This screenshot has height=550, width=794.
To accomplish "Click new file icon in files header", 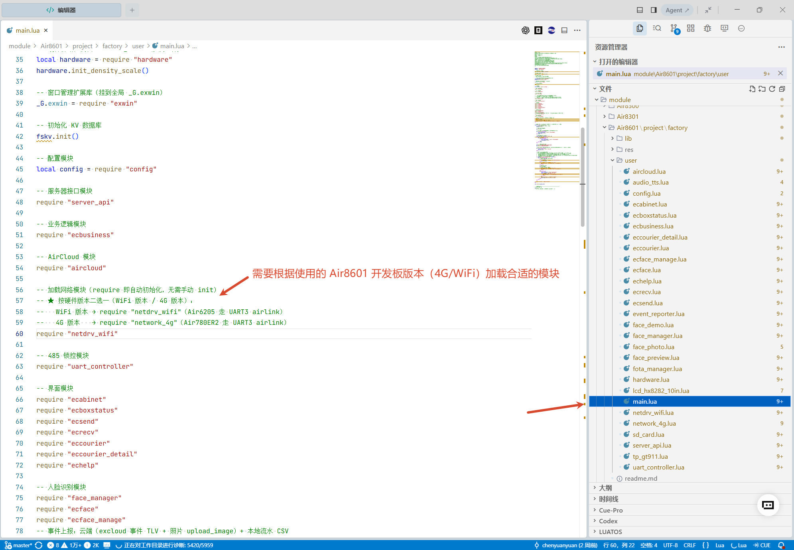I will tap(752, 89).
